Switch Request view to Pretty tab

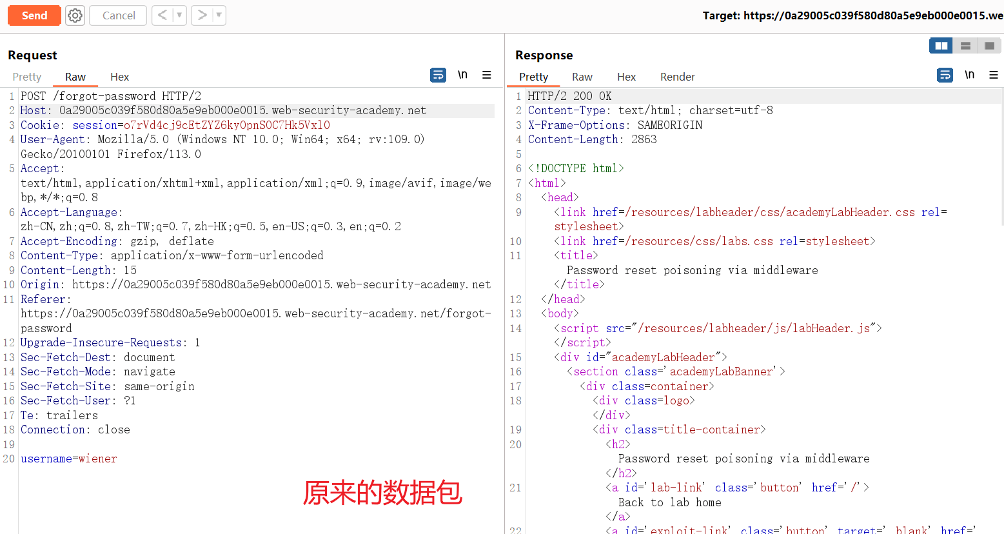(x=27, y=77)
